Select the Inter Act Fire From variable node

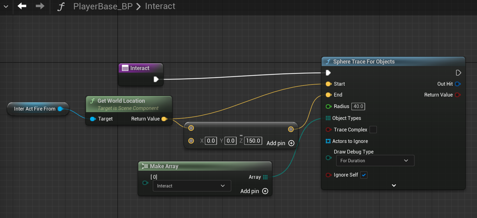point(38,109)
